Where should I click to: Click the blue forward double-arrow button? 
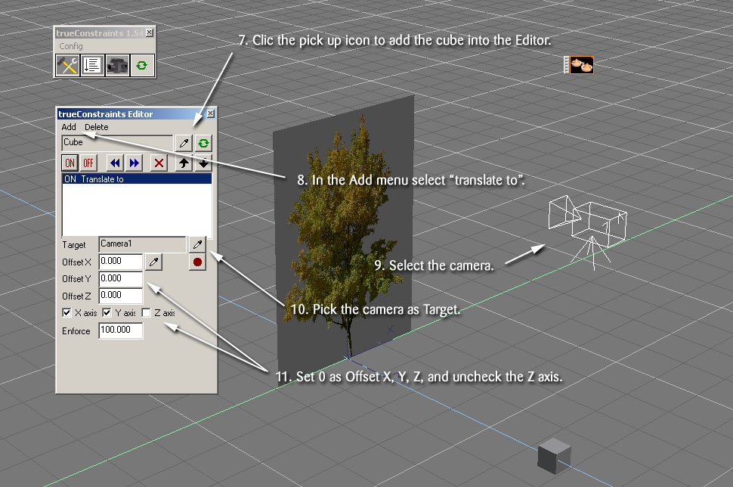135,163
